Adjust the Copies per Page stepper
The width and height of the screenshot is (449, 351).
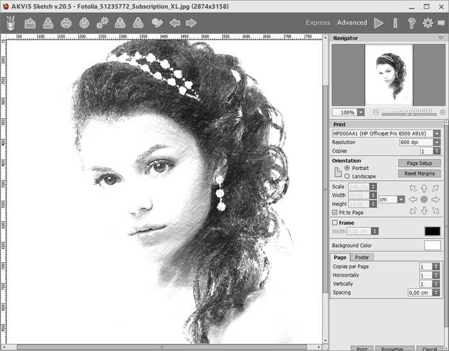tap(436, 266)
